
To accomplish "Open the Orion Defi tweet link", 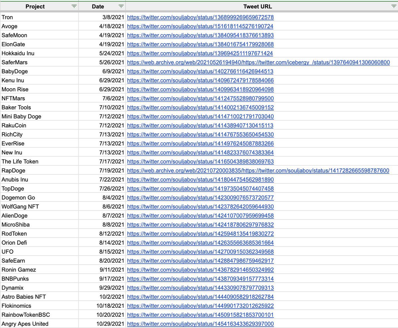I will (200, 243).
